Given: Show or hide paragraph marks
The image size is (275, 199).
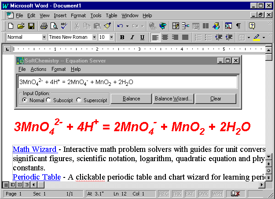Looking at the screenshot, I should coord(238,26).
